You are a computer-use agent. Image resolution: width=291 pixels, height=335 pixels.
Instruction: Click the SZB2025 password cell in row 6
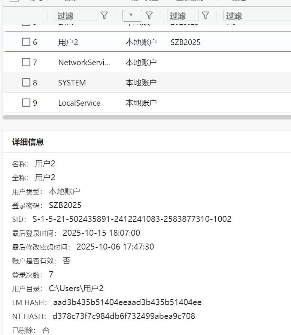[x=185, y=42]
